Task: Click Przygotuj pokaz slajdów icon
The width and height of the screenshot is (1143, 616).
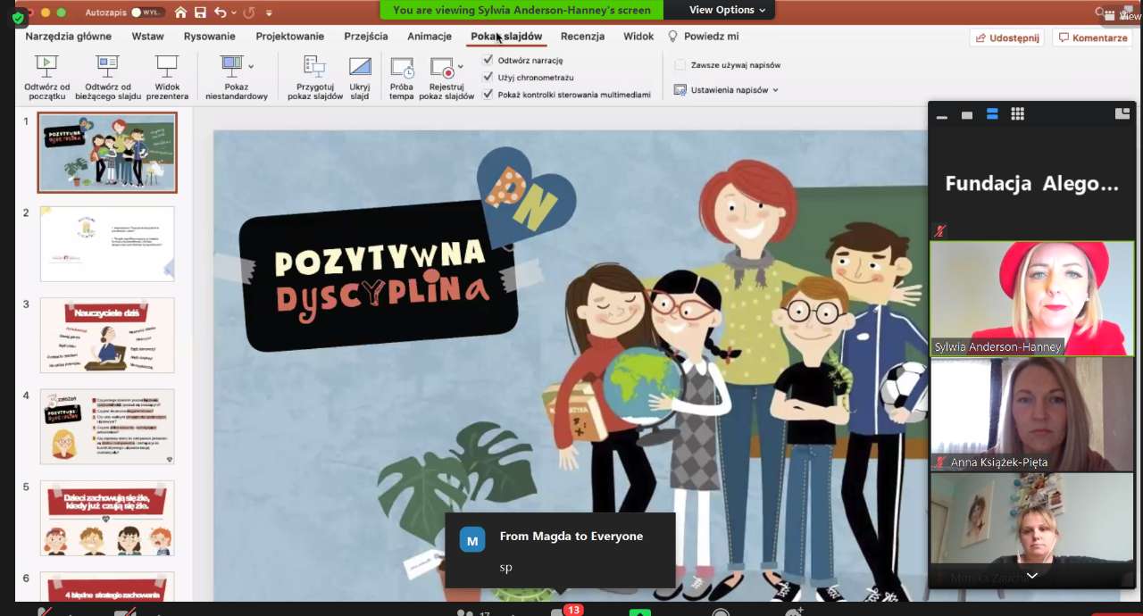Action: coord(314,67)
